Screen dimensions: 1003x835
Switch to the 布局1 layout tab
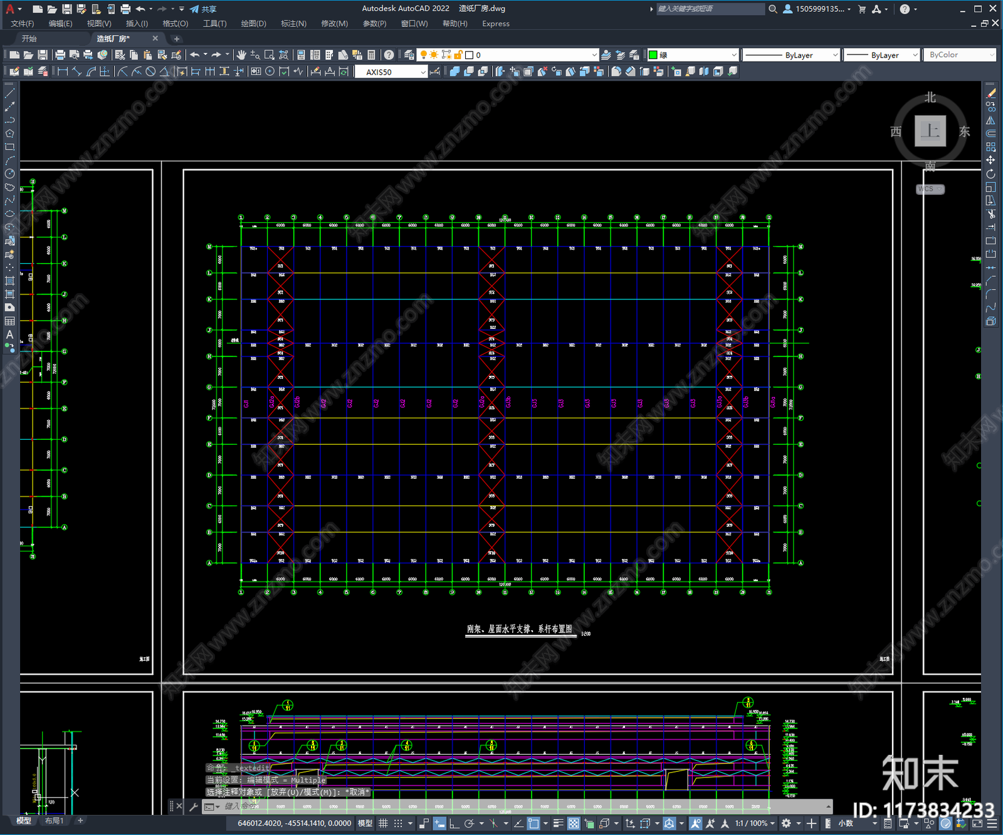pos(55,821)
